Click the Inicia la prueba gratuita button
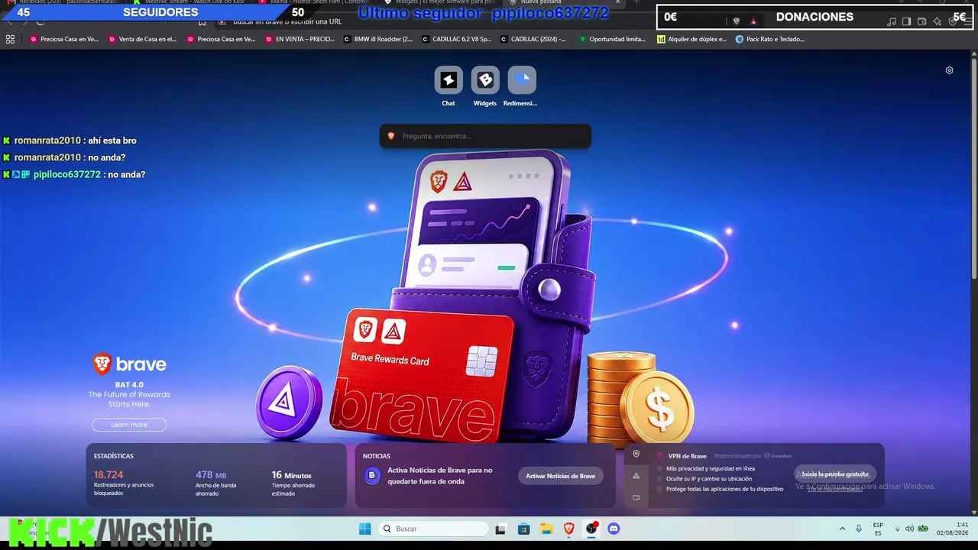This screenshot has width=978, height=550. (x=835, y=474)
